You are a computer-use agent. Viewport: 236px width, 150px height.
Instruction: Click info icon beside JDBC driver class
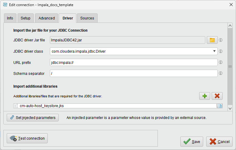(221, 51)
